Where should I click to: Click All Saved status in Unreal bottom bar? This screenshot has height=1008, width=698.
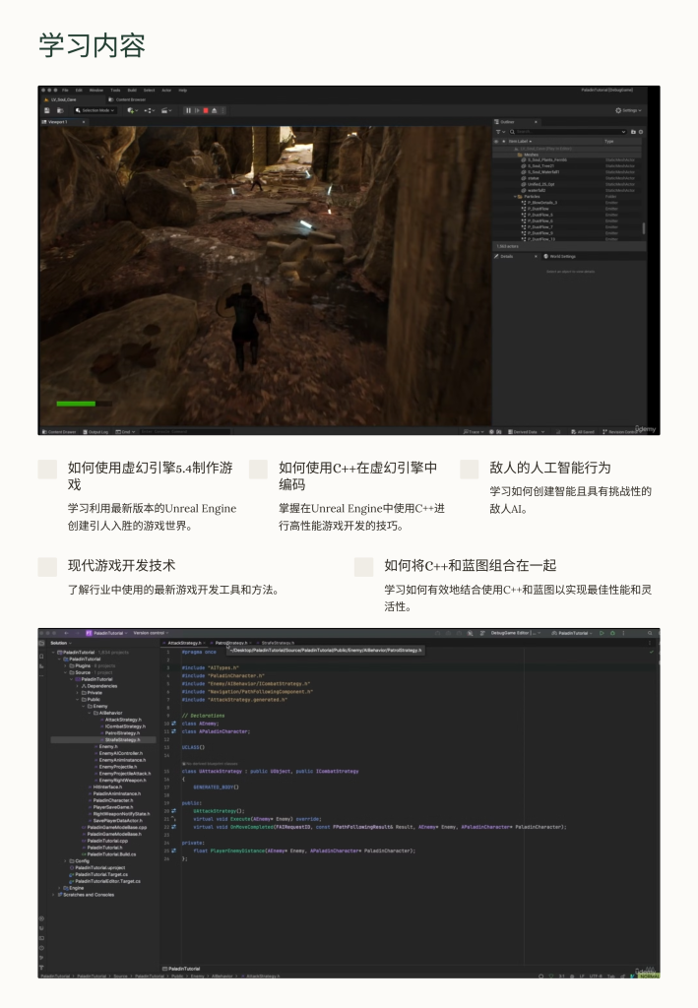(583, 432)
